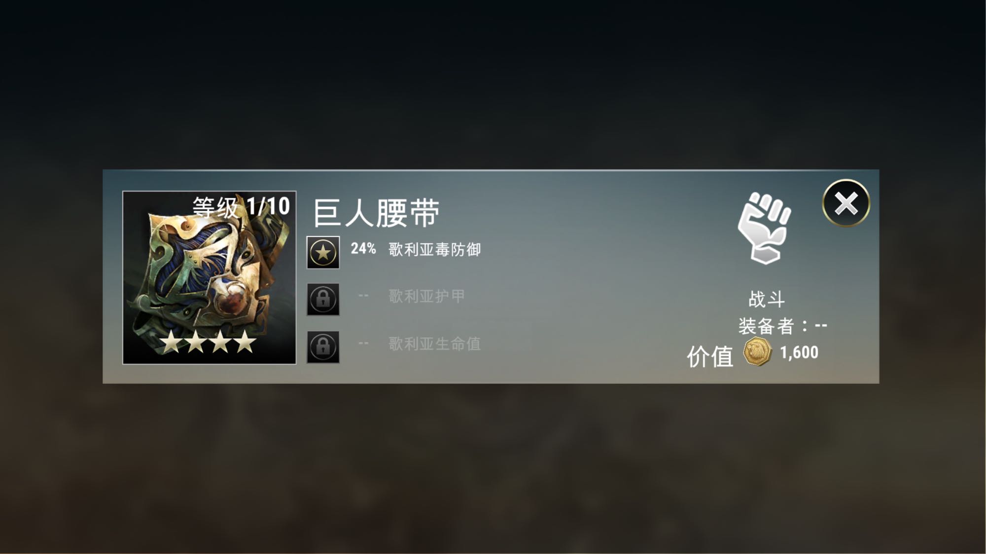Image resolution: width=986 pixels, height=554 pixels.
Task: Select the locked 歌利亚生命值 stat label
Action: click(x=434, y=344)
